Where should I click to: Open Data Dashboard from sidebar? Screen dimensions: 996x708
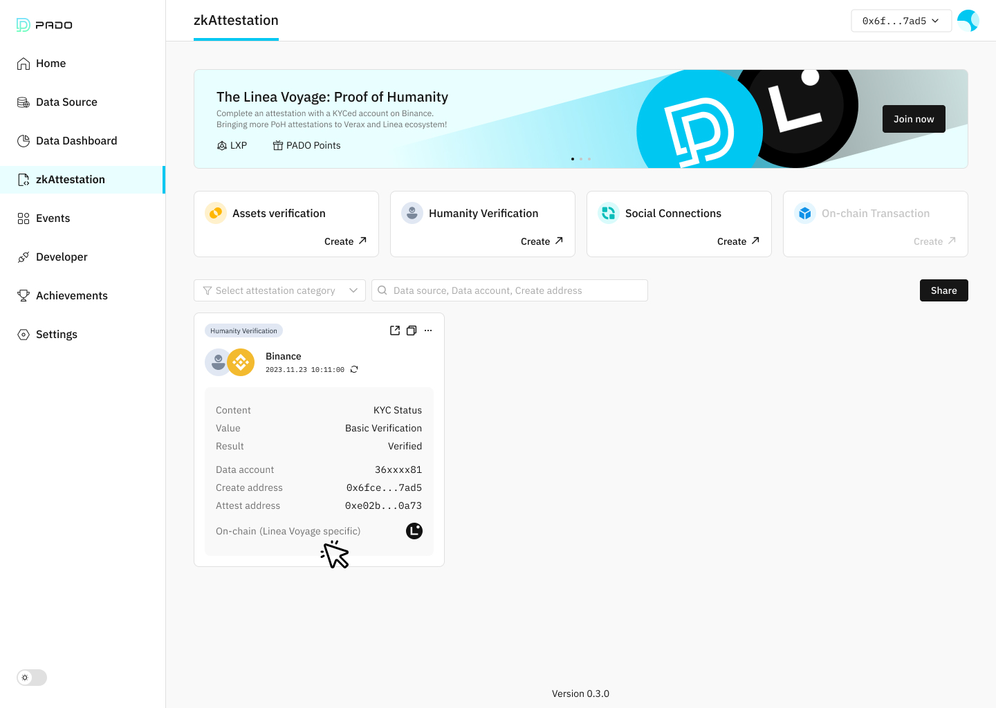(x=82, y=141)
